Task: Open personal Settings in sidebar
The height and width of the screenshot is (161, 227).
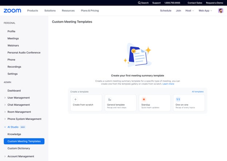Action: click(12, 74)
